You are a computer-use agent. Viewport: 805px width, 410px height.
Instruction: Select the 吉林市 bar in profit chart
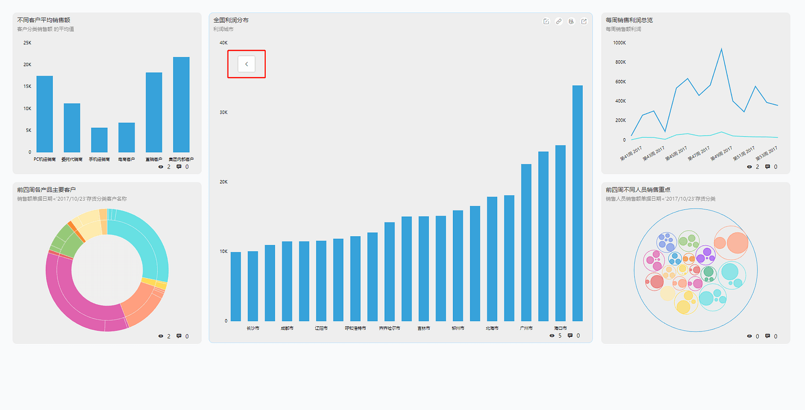click(x=423, y=269)
